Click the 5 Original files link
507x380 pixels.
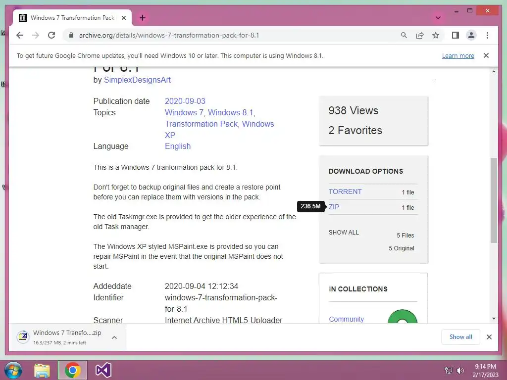[x=401, y=248]
